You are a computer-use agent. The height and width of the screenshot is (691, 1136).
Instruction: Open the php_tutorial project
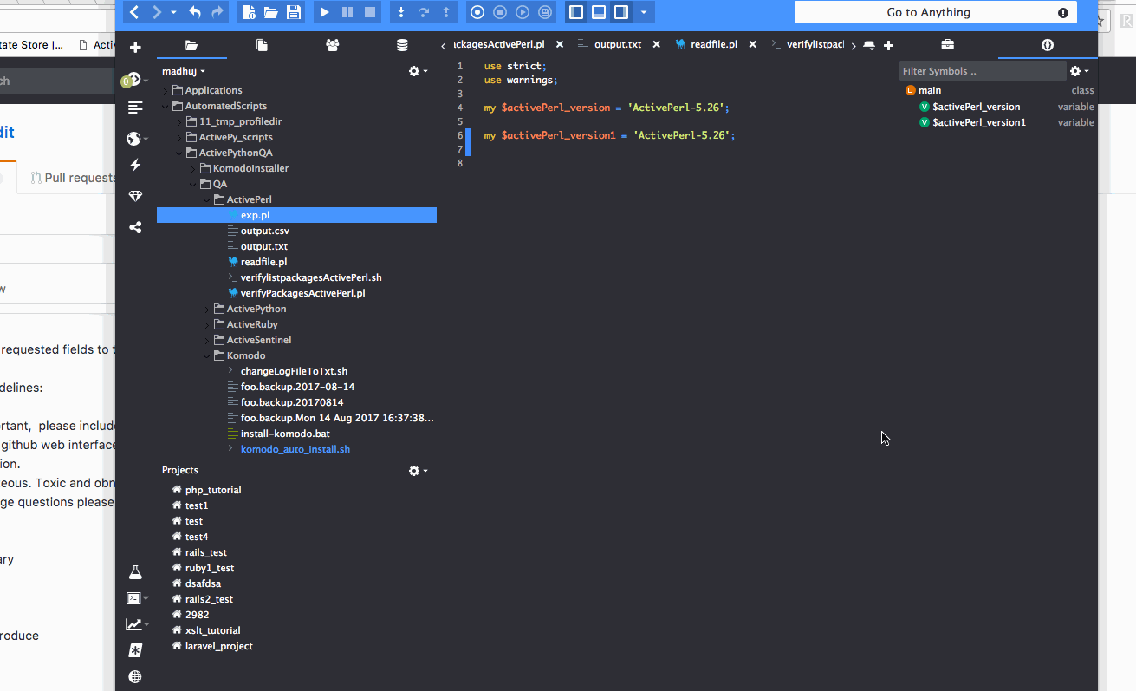click(213, 490)
